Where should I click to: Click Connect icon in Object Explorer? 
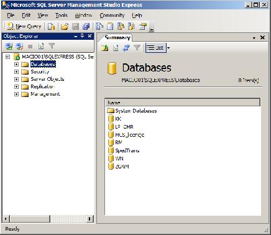9,46
